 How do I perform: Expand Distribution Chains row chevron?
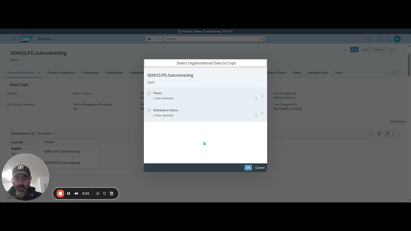pyautogui.click(x=262, y=113)
